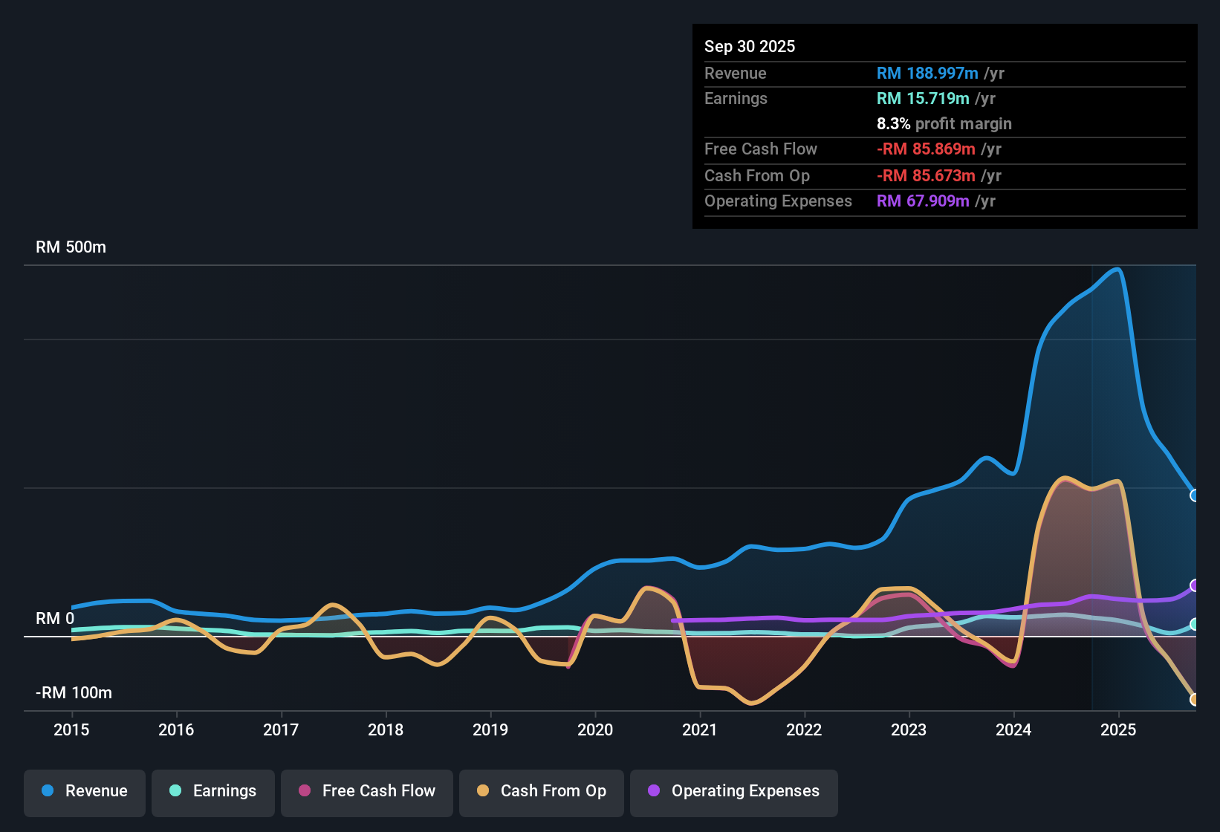
Task: Toggle the Revenue series visibility
Action: pyautogui.click(x=84, y=791)
